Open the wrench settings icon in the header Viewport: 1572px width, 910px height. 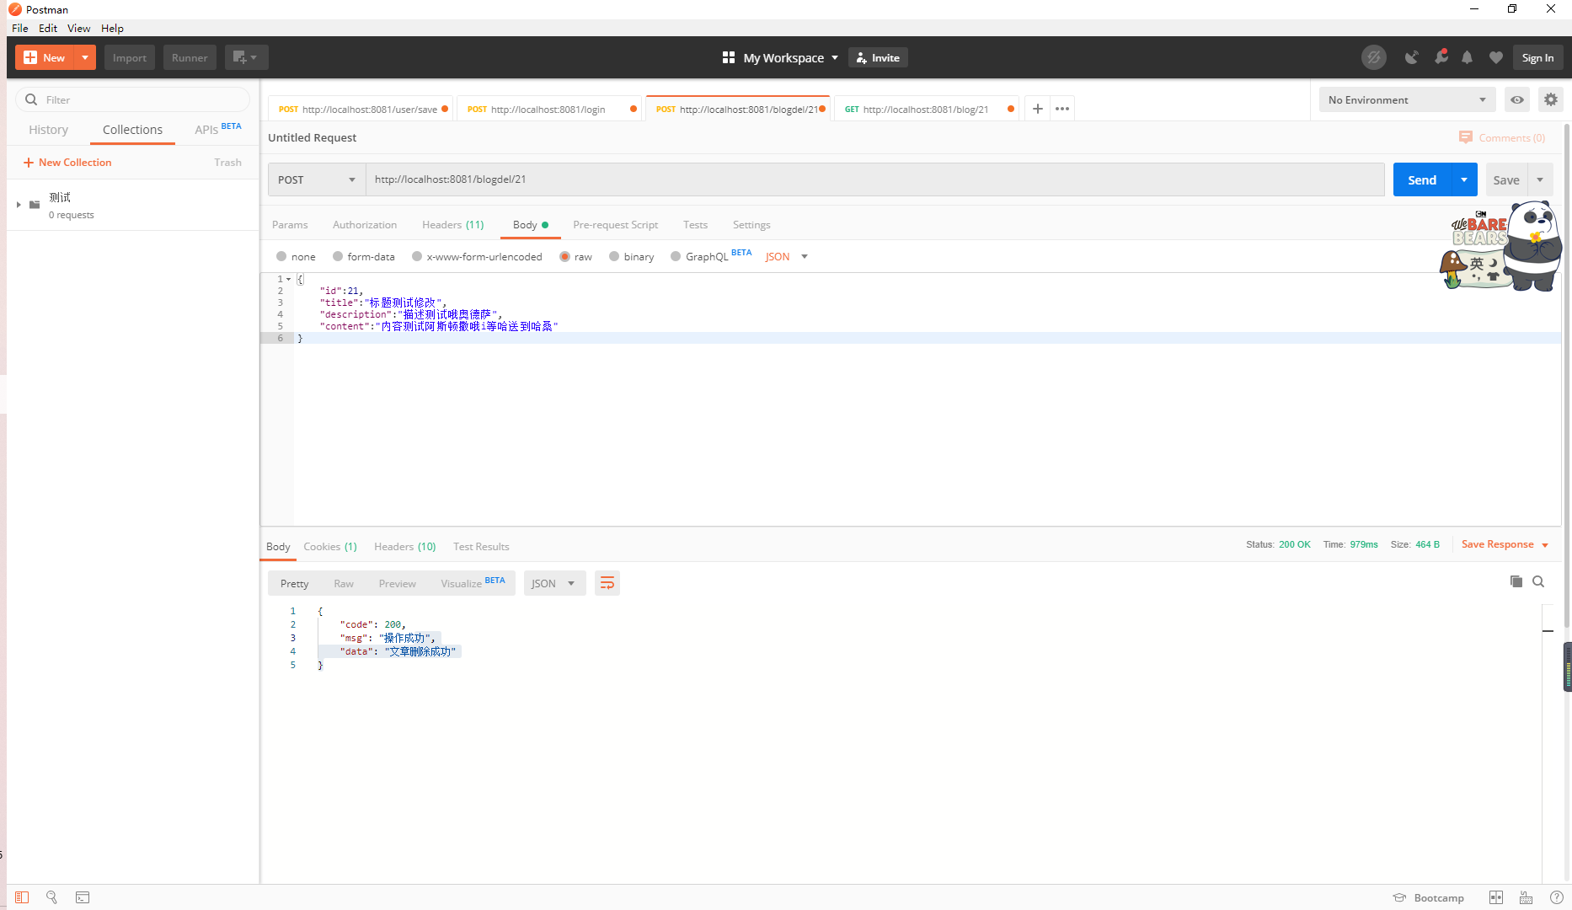1441,57
